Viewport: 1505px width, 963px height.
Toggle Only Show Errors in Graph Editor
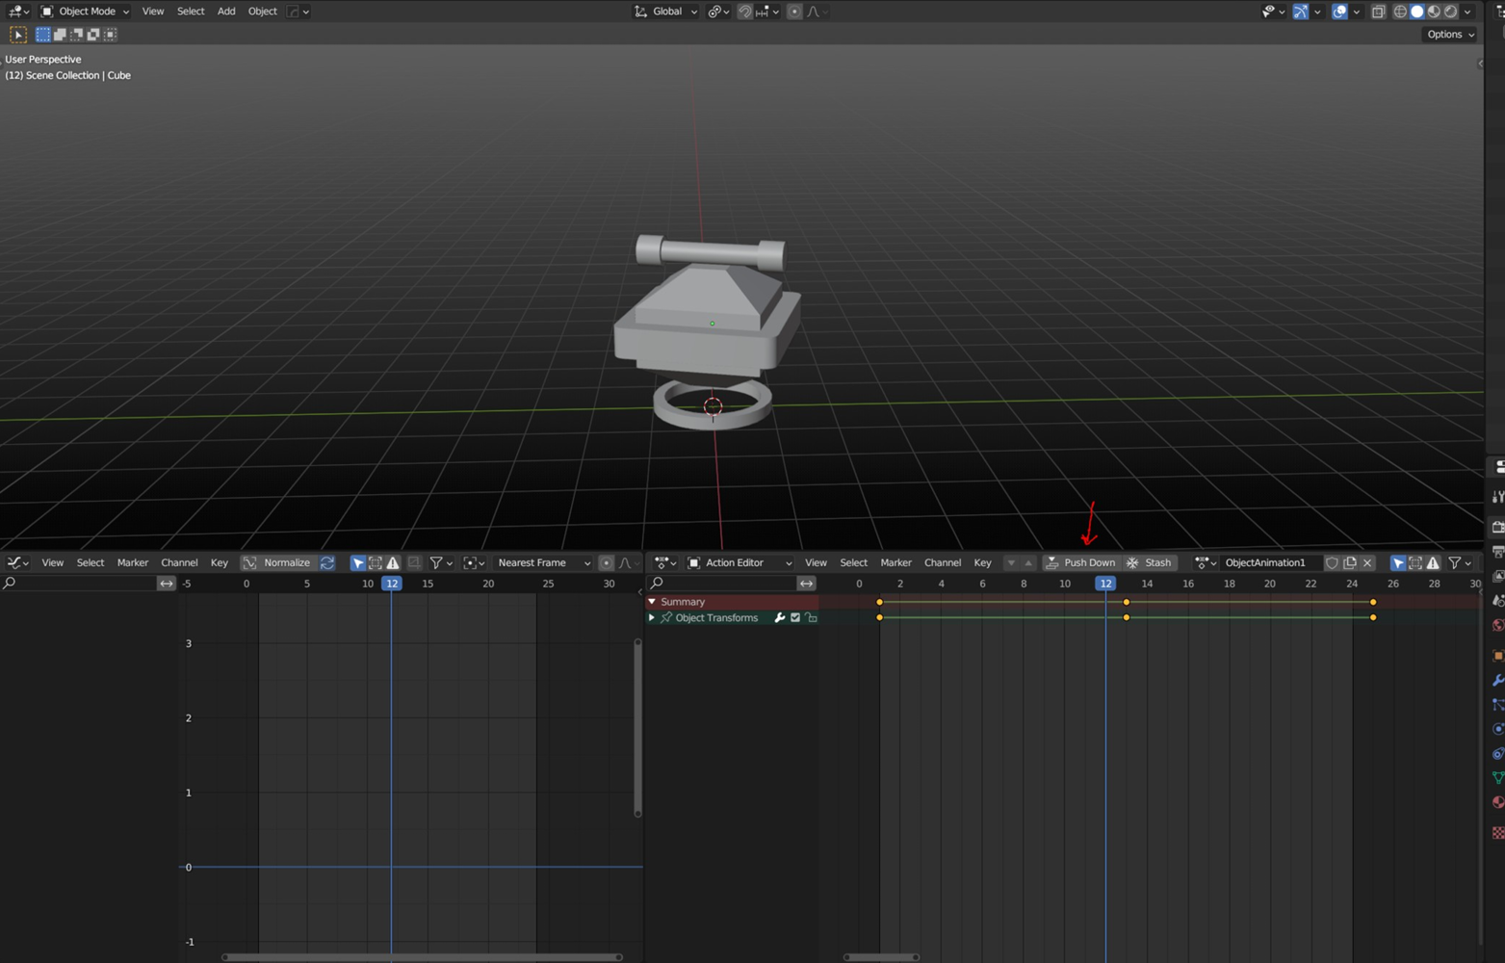point(393,562)
